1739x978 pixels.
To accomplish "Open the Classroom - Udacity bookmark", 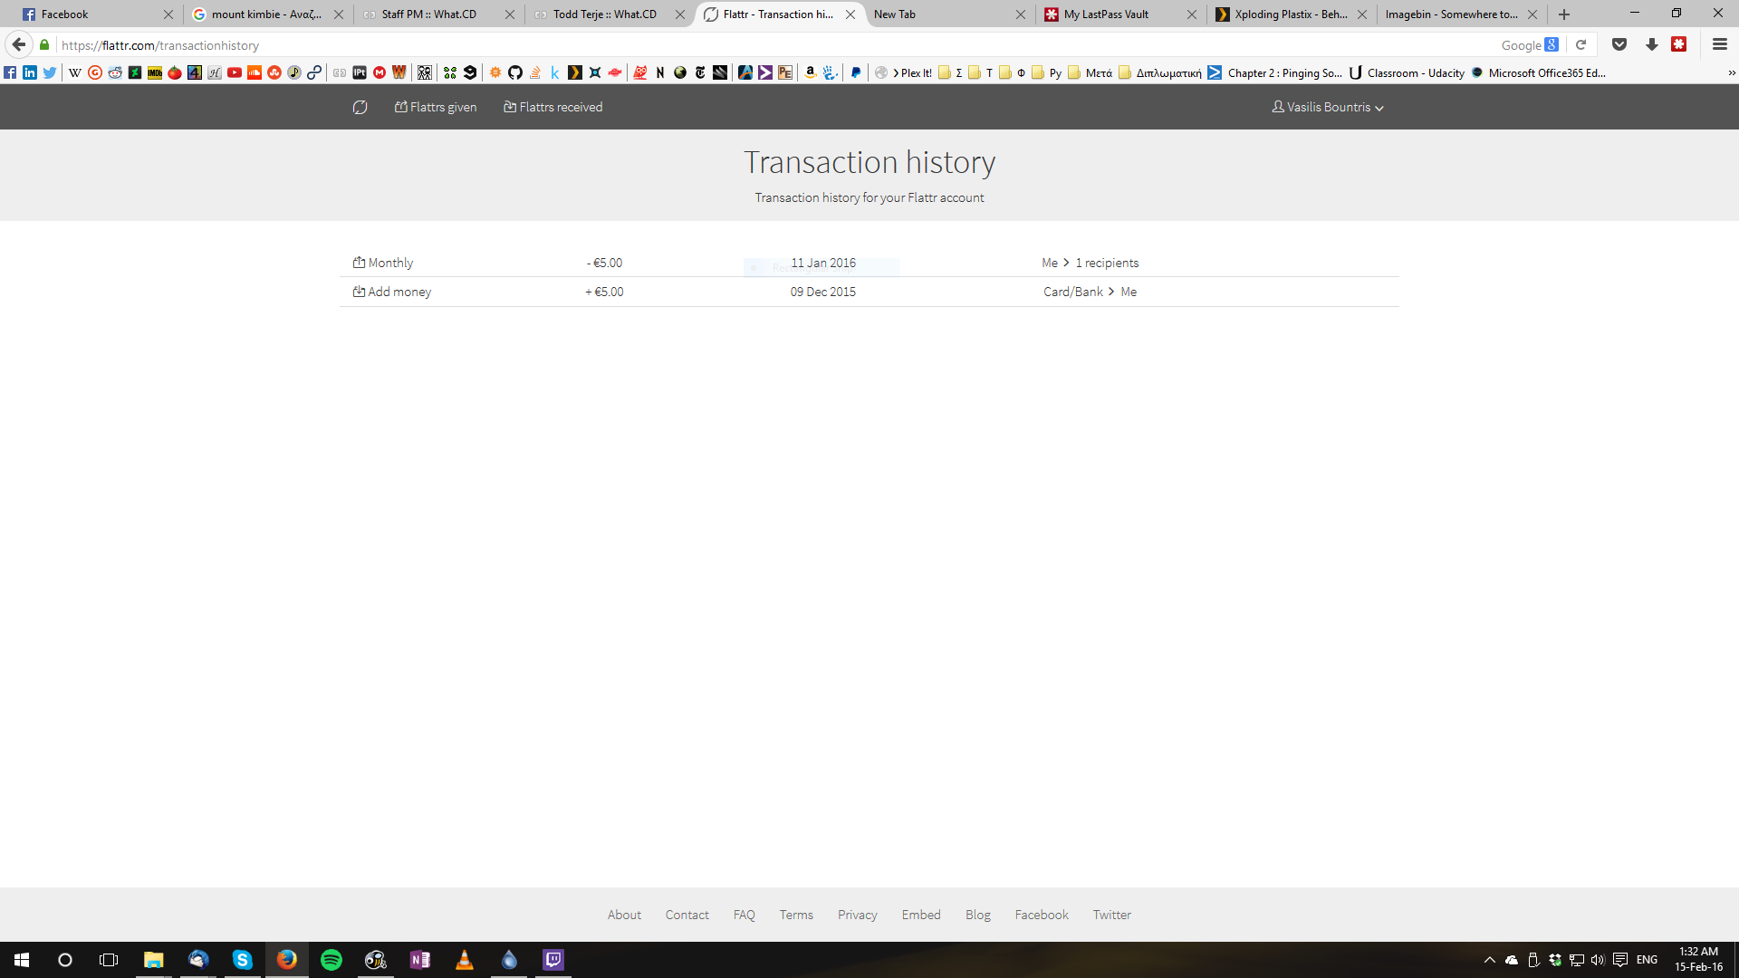I will [1407, 73].
